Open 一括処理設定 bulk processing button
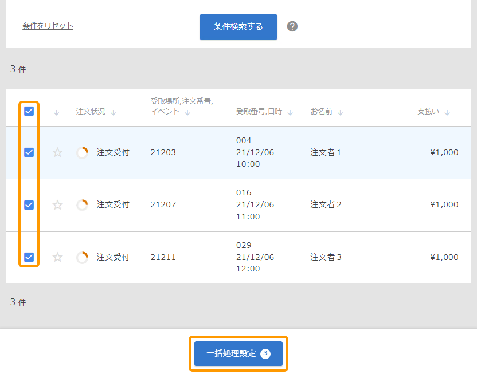The width and height of the screenshot is (477, 378). 238,353
